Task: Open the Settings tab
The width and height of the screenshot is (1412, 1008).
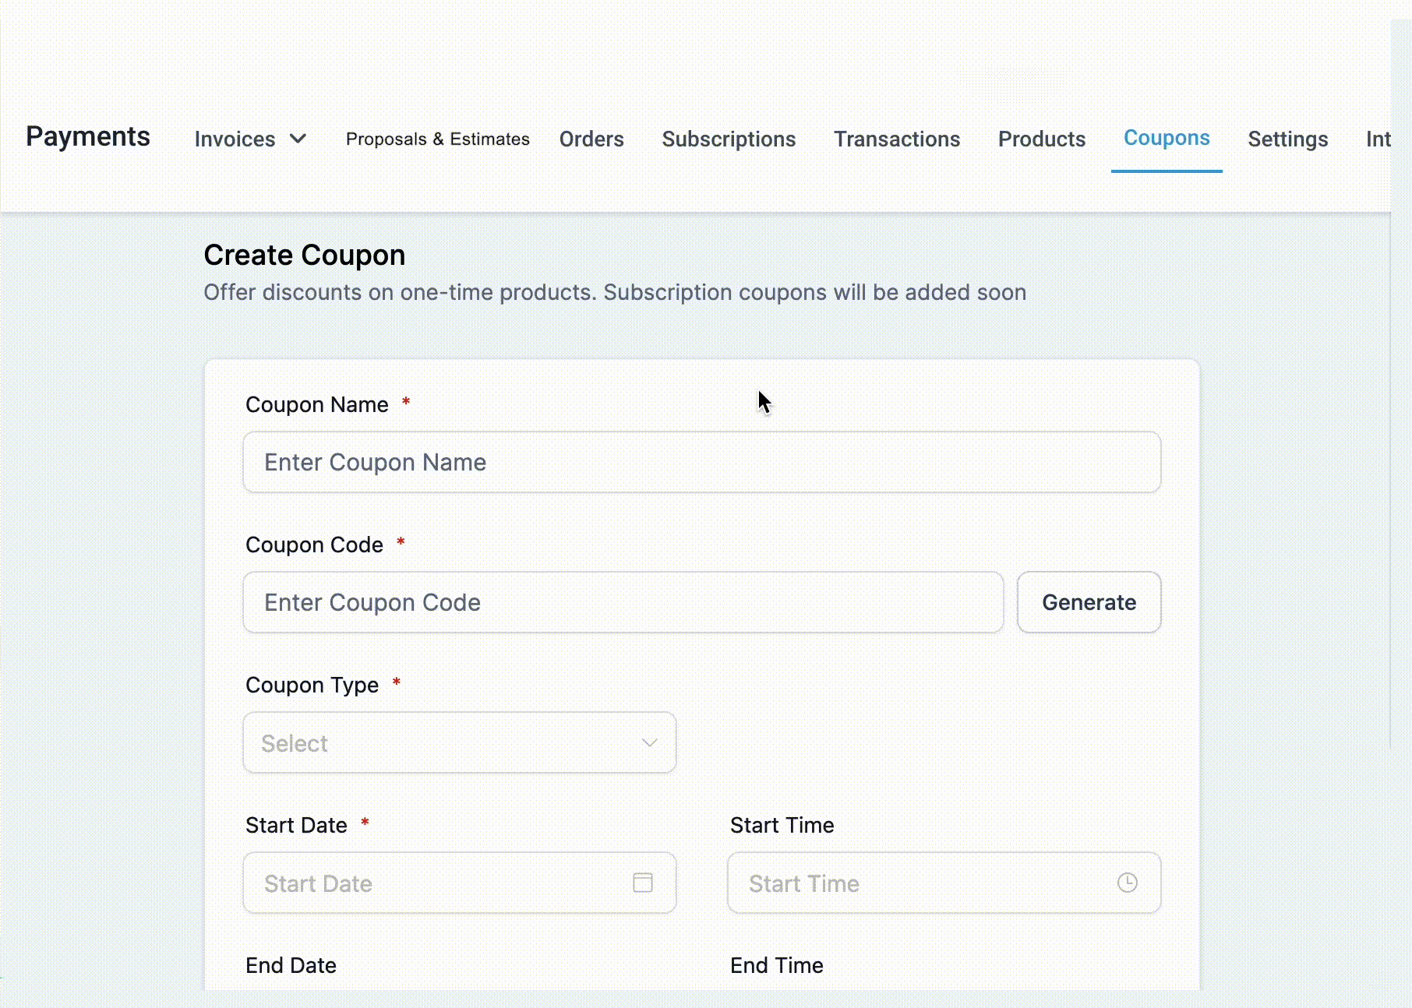Action: [1287, 139]
